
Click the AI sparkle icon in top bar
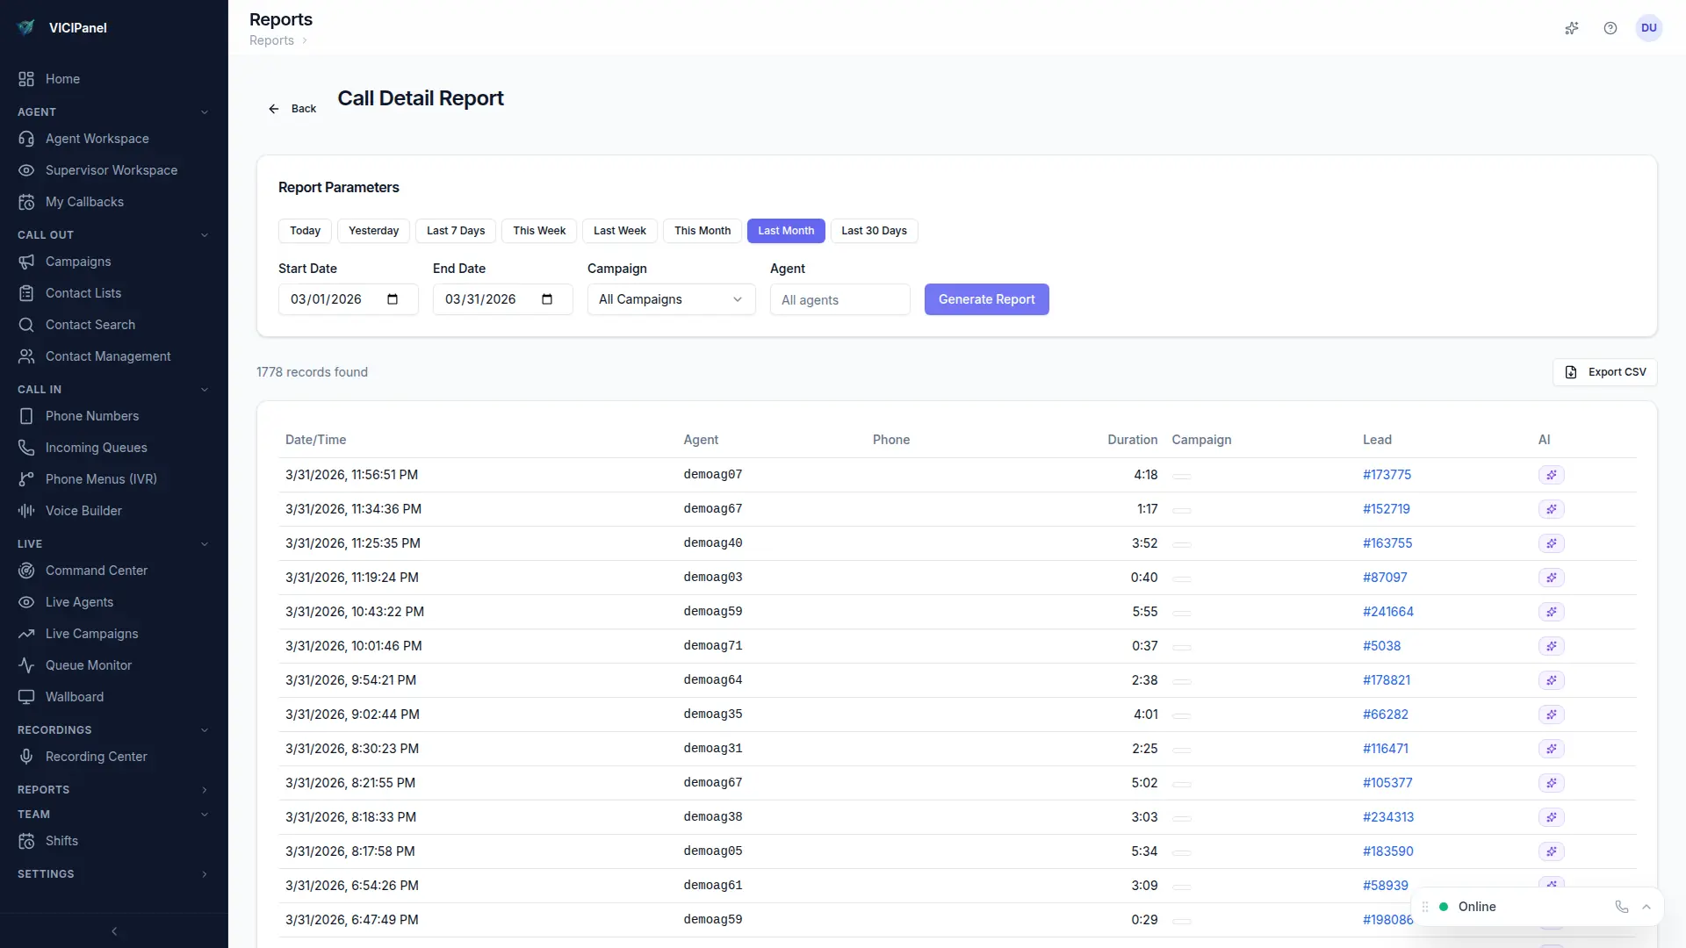(x=1572, y=28)
